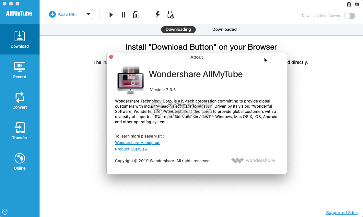Click 'To learn more please visit' text
This screenshot has width=363, height=217.
point(139,136)
